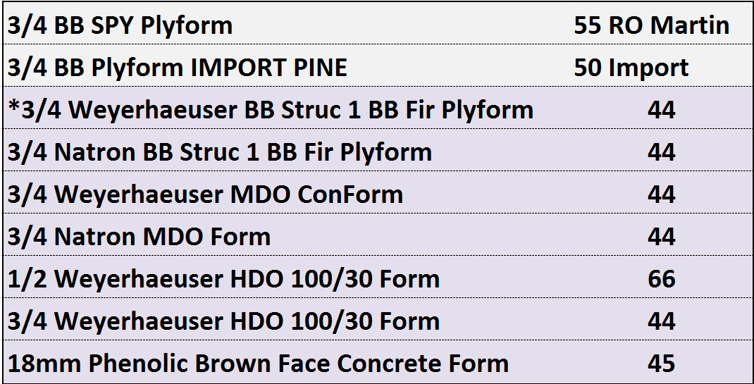Click the asterisk before 3/4 Weyerhaeuser BB Struc

click(x=13, y=108)
